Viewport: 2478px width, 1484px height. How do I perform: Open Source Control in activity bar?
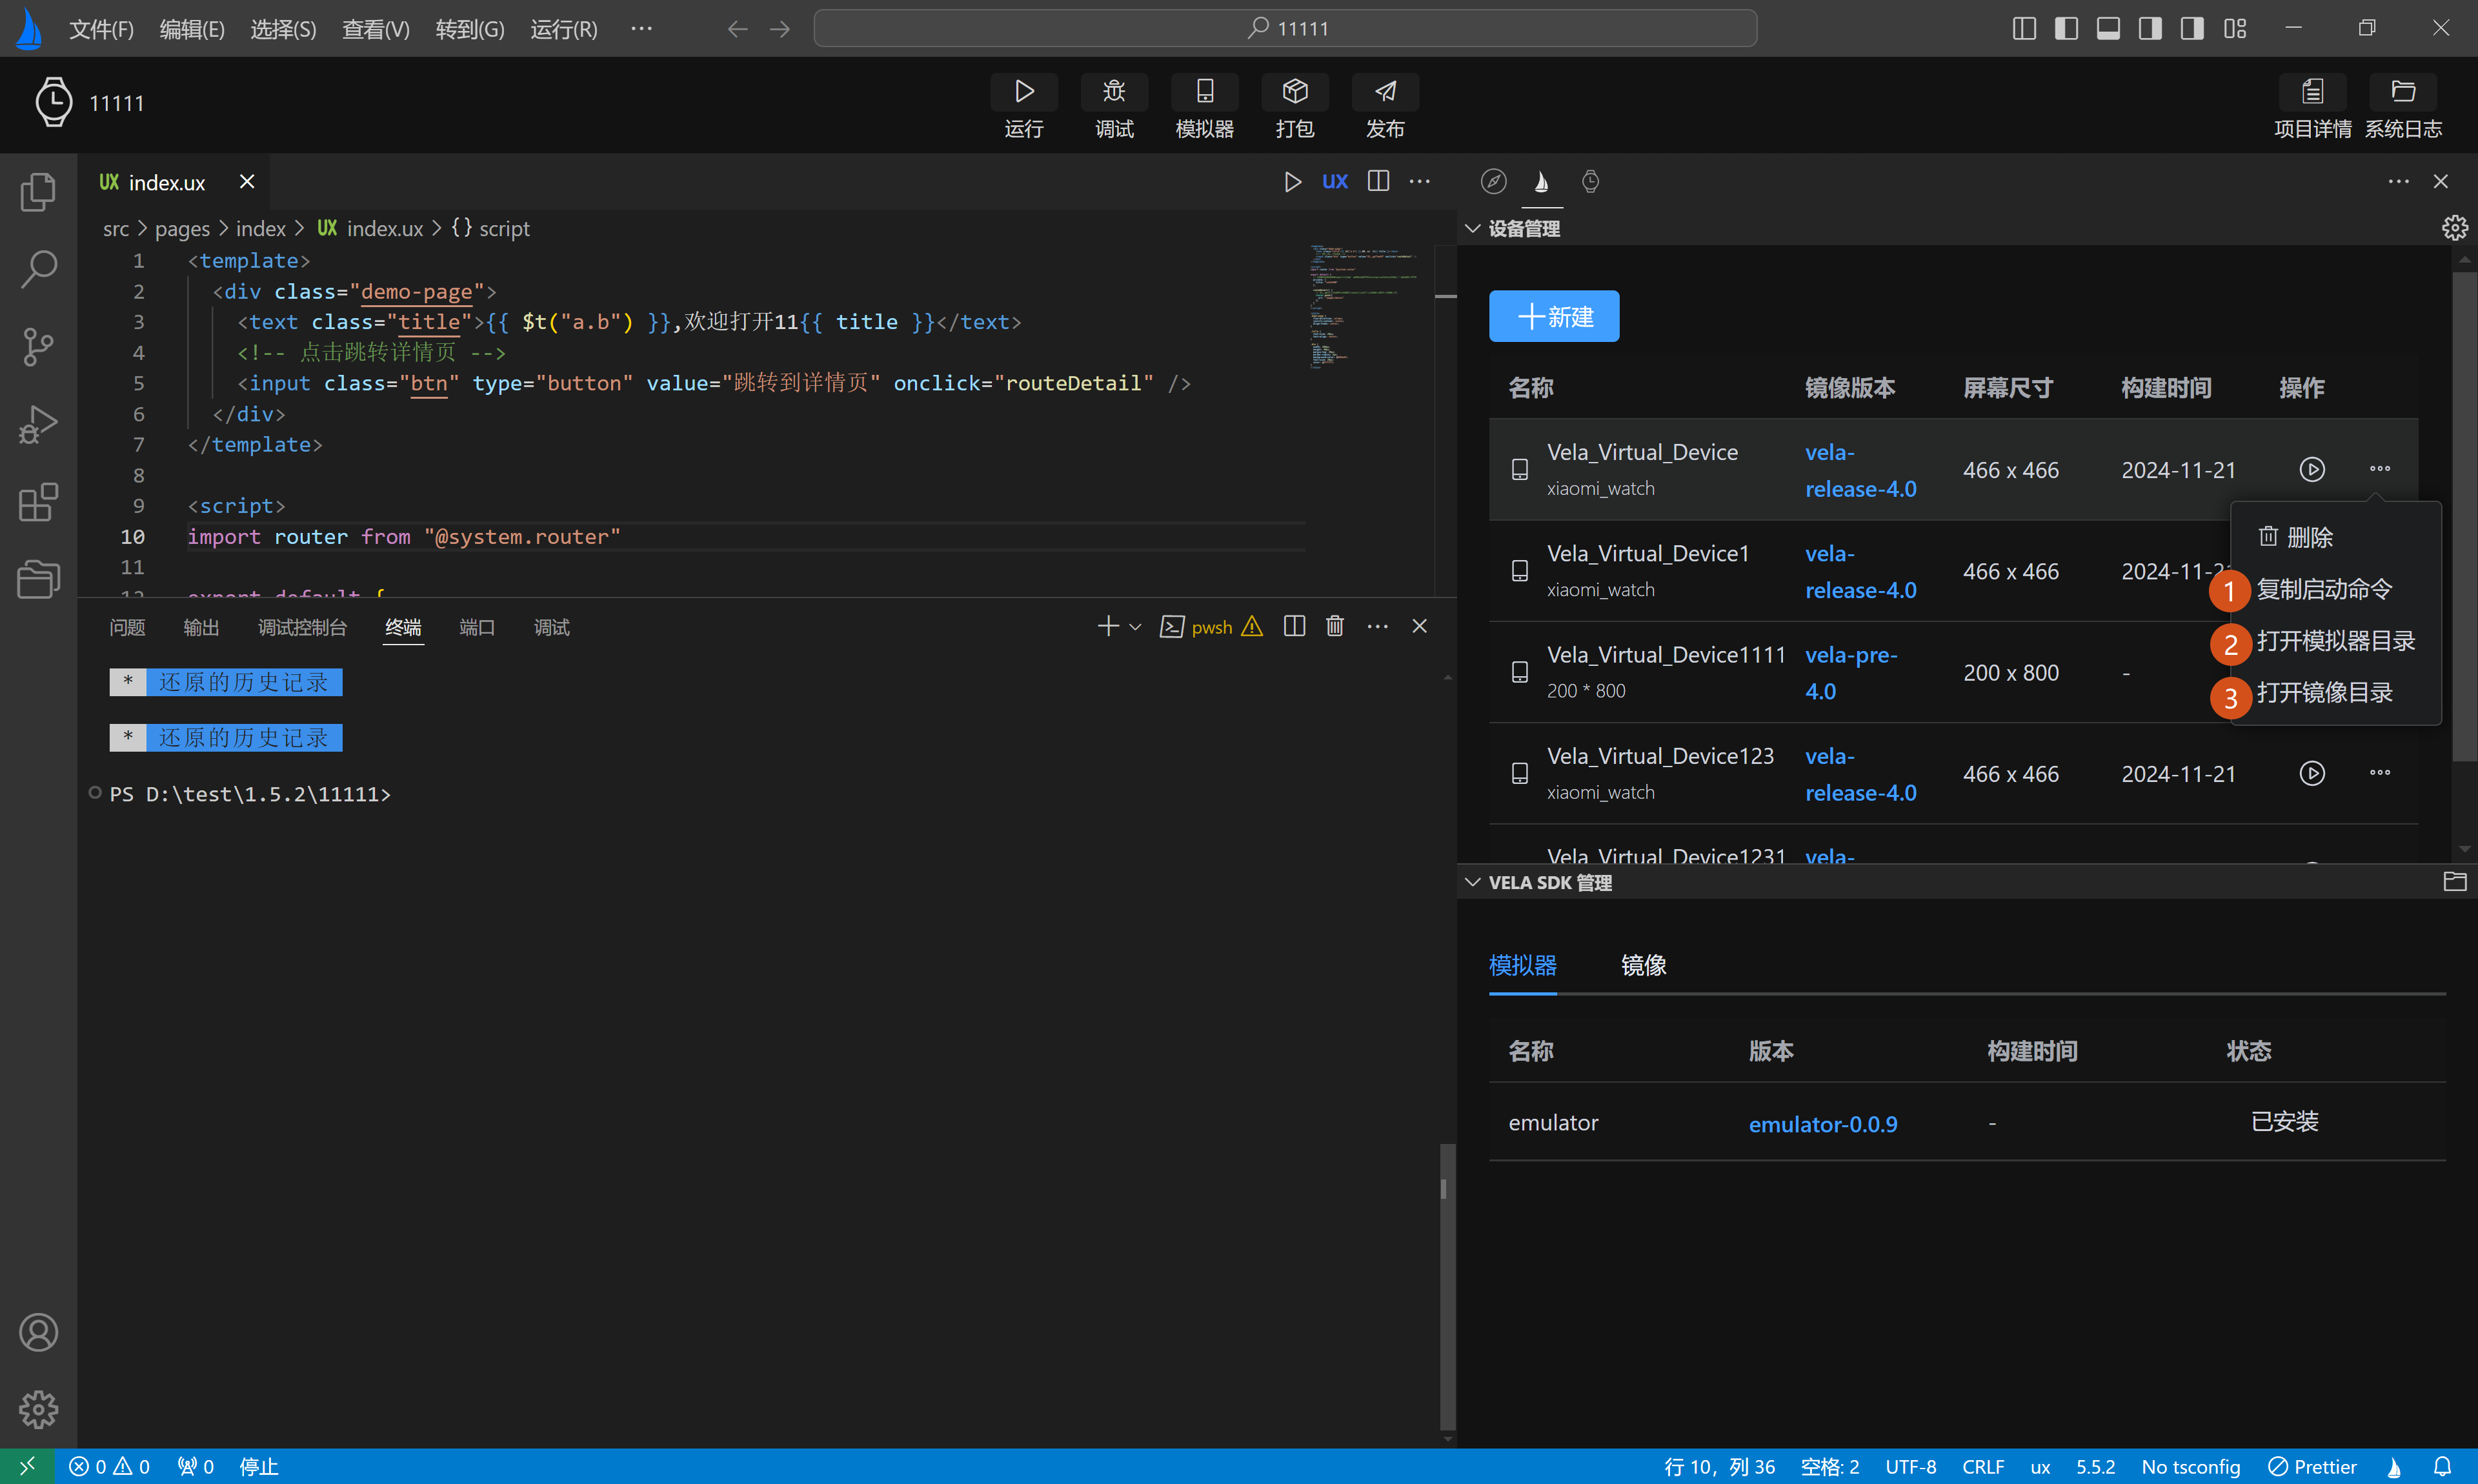(38, 346)
